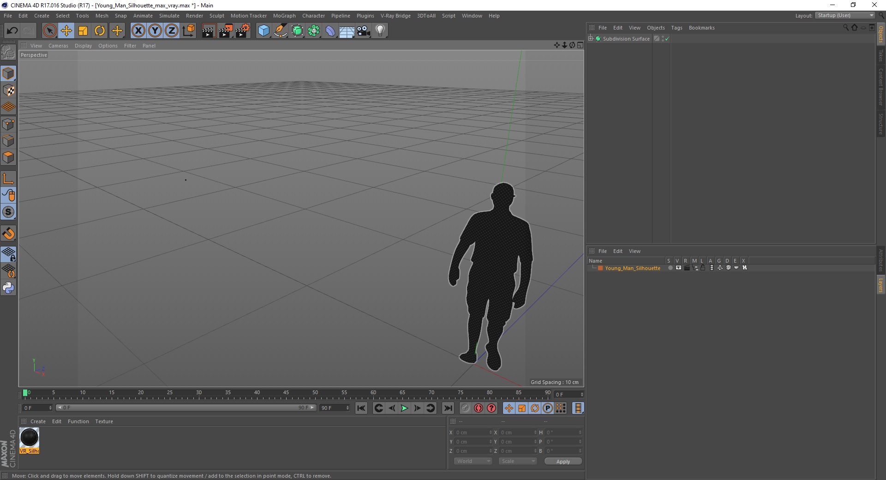Toggle Young_Man_Silhouette layer view eye
The height and width of the screenshot is (480, 886).
[x=678, y=268]
